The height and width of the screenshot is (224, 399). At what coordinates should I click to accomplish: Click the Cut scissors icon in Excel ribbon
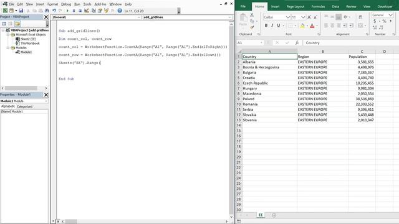(252, 15)
